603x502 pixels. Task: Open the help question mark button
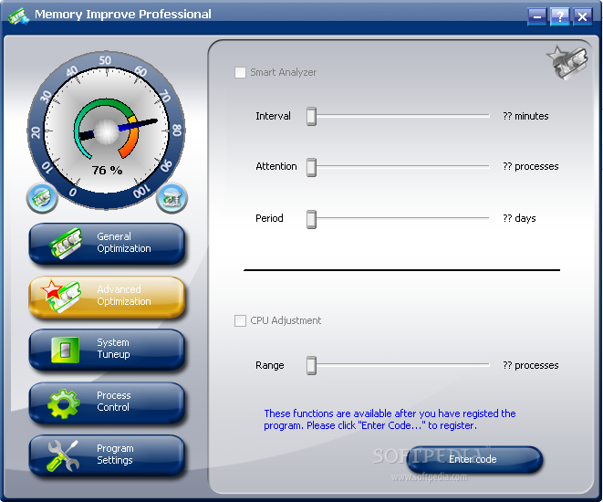(559, 16)
